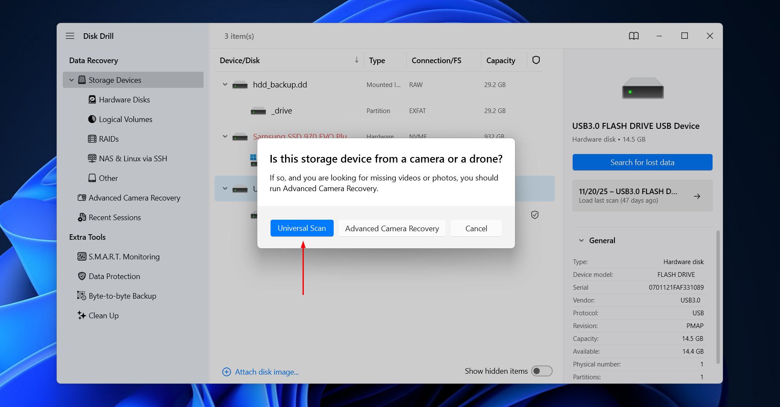Image resolution: width=780 pixels, height=407 pixels.
Task: Click the large USB drive image in the details panel
Action: (643, 88)
